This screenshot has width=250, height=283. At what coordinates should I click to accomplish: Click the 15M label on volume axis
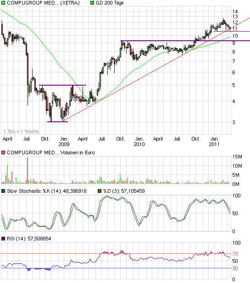click(237, 157)
